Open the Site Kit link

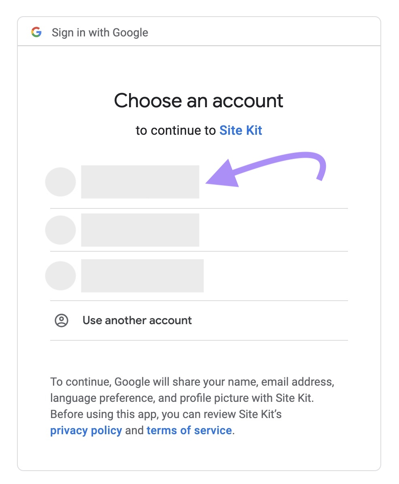coord(241,130)
